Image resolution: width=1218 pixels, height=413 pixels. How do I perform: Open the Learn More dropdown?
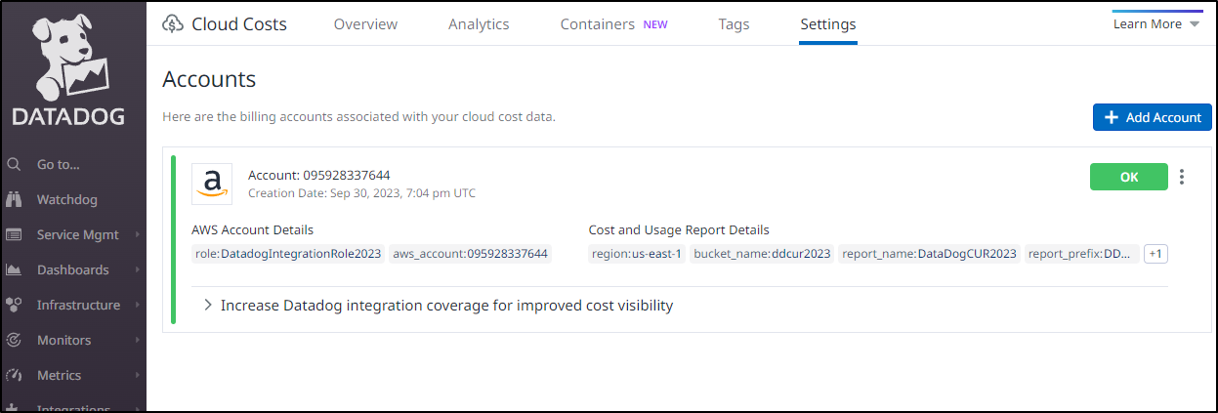pyautogui.click(x=1155, y=23)
